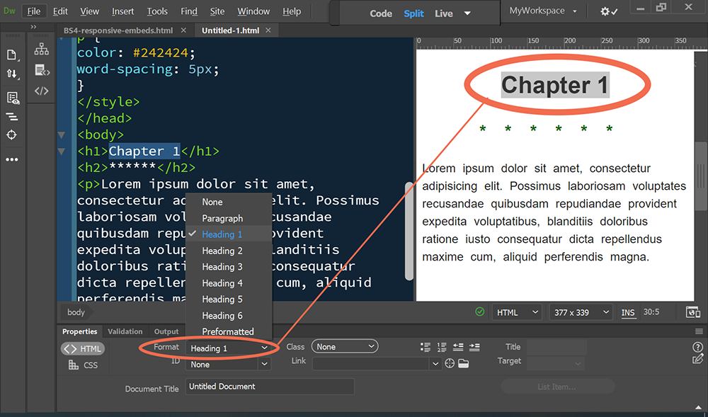Viewport: 708px width, 417px height.
Task: Switch to CSS properties mode
Action: click(x=83, y=365)
